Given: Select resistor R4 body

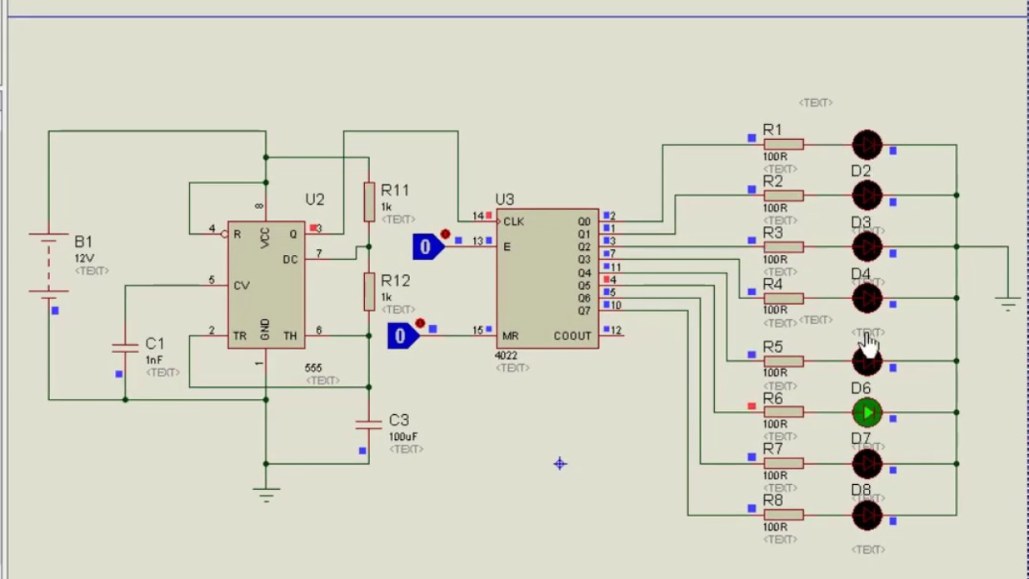Looking at the screenshot, I should 783,298.
